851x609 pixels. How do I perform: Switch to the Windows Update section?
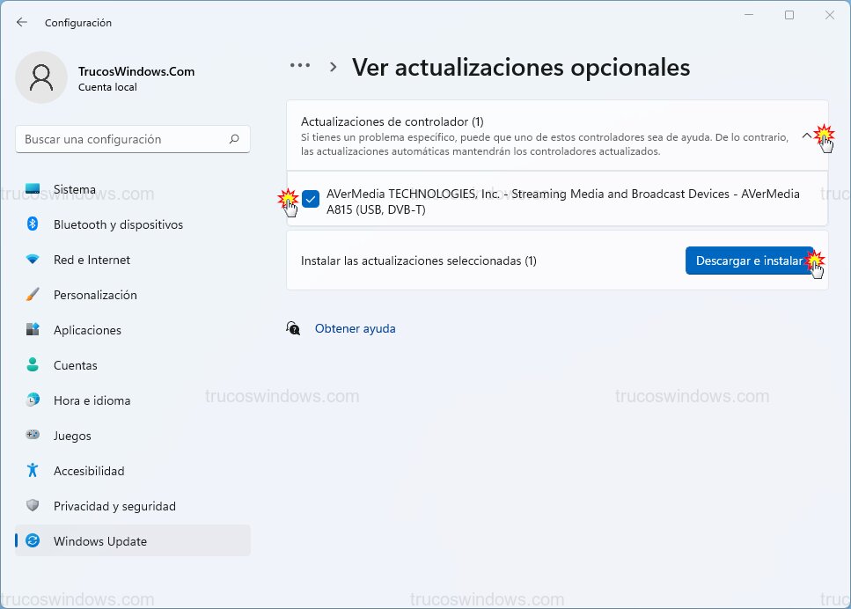click(x=101, y=540)
